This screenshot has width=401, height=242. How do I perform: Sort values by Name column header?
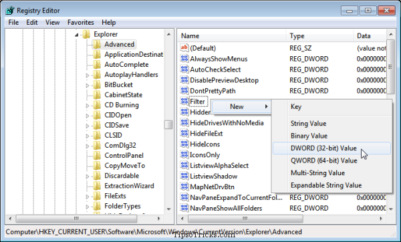point(232,36)
